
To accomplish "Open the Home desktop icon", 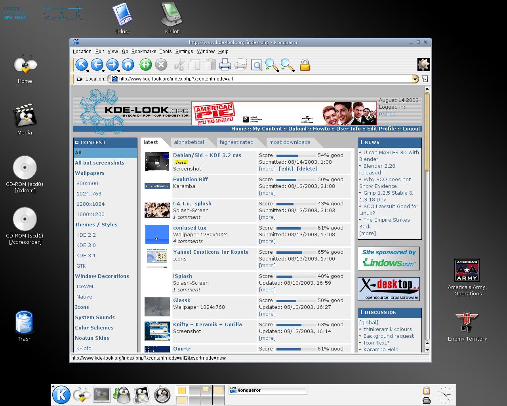I will pos(25,69).
